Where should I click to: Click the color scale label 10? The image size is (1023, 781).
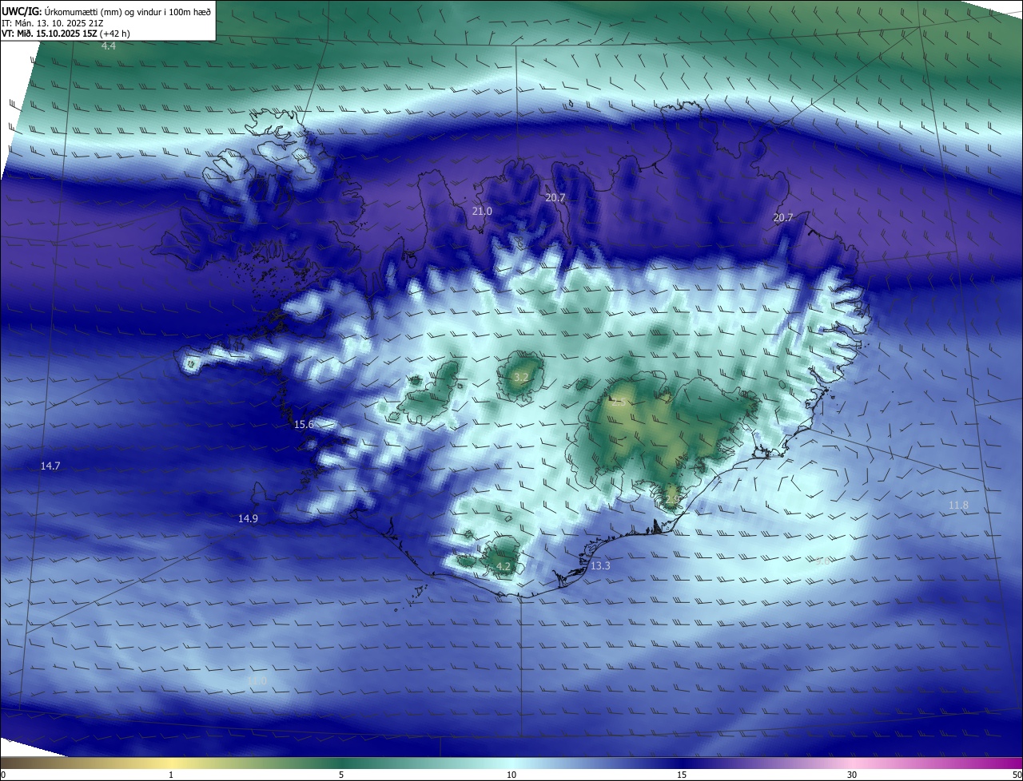[511, 775]
